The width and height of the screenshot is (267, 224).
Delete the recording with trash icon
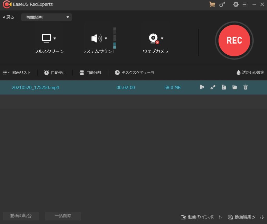[x=245, y=87]
